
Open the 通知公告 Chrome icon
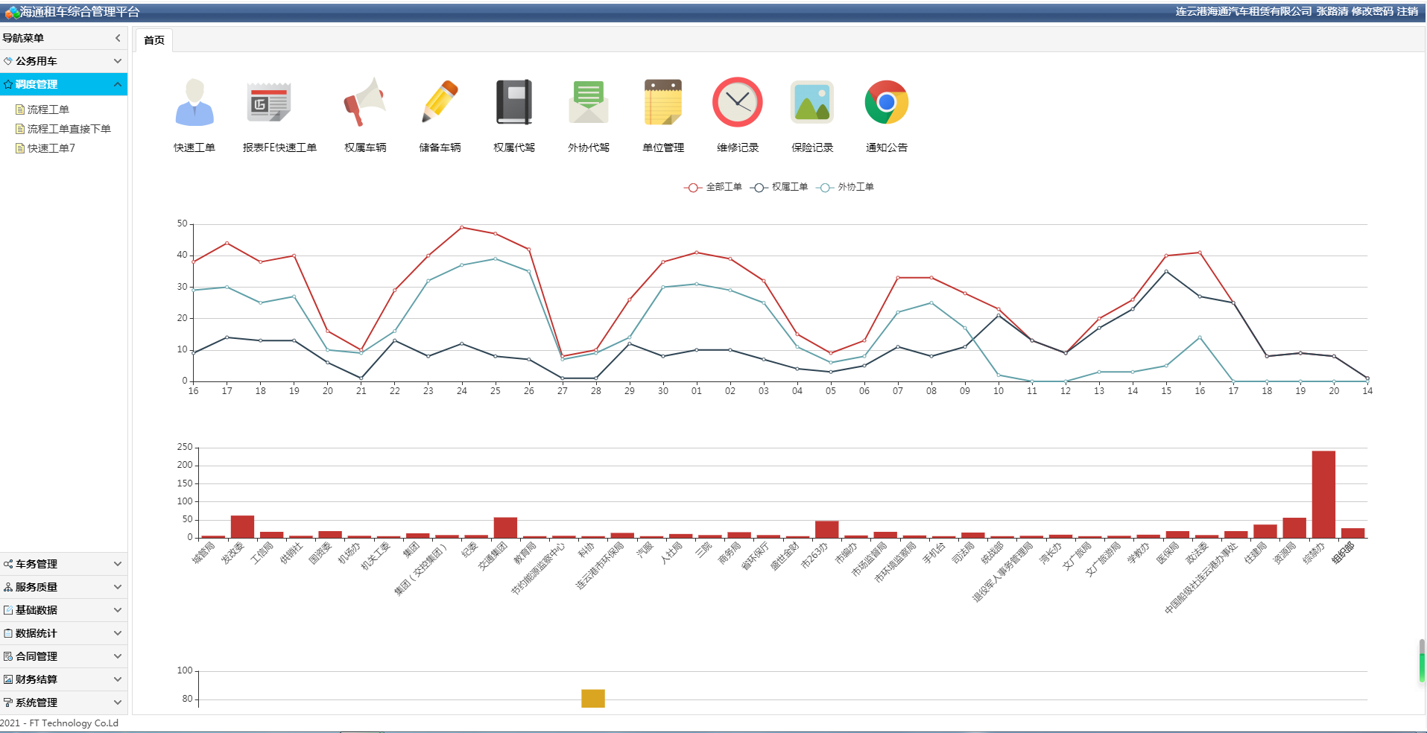pyautogui.click(x=887, y=103)
